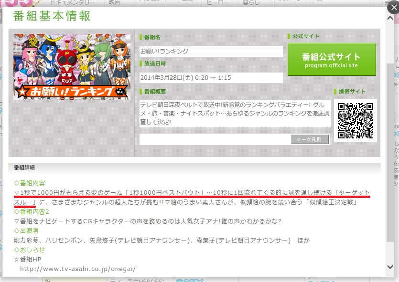Click the ◇出演者 heading

(26, 230)
